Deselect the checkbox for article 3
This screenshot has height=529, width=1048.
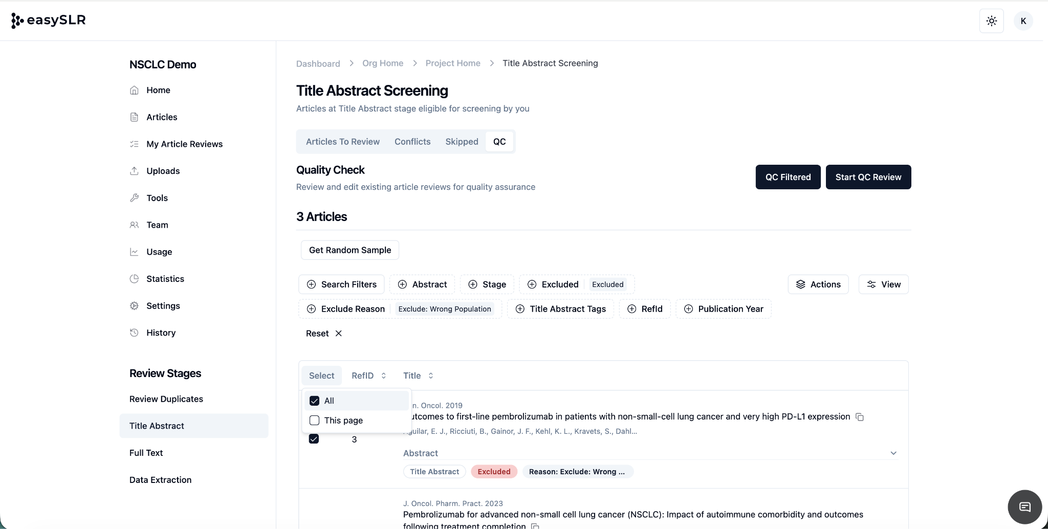pos(314,439)
